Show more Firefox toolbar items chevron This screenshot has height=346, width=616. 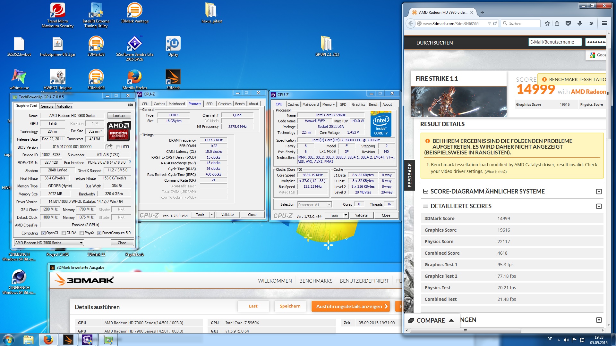coord(591,23)
